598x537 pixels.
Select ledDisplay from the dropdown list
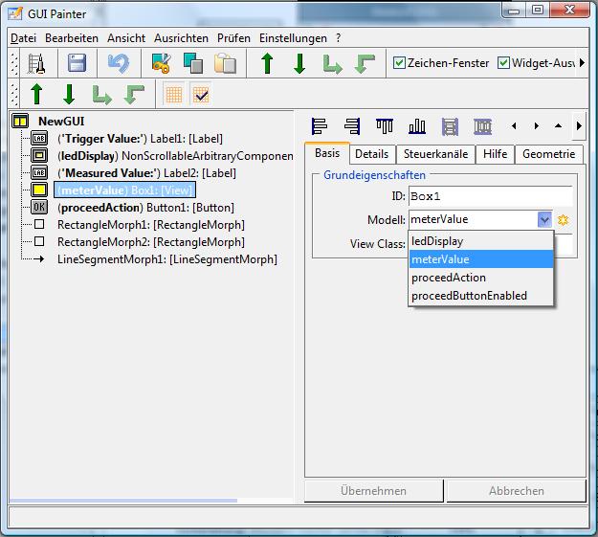(x=437, y=241)
